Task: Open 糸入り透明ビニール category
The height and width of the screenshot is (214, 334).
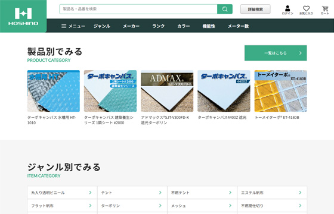Action: (62, 193)
